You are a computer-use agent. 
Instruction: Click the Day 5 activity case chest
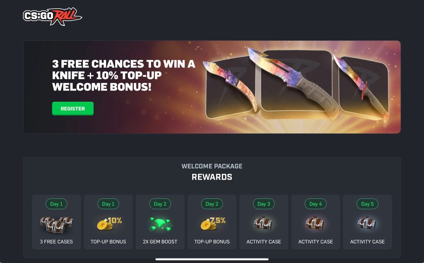click(x=367, y=224)
